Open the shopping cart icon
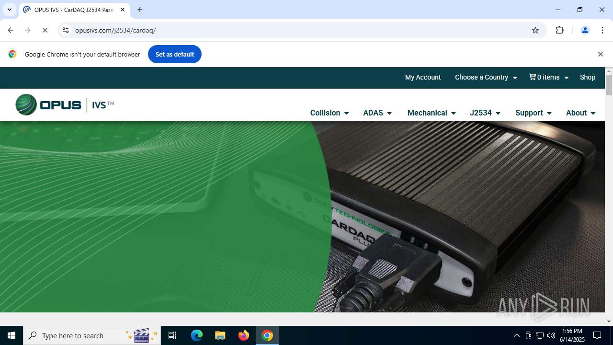613x345 pixels. click(x=532, y=77)
